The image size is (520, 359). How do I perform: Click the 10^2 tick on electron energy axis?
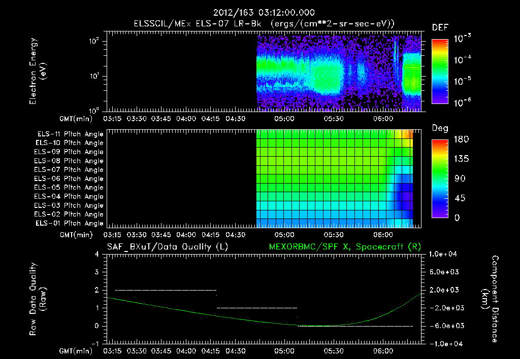(94, 41)
